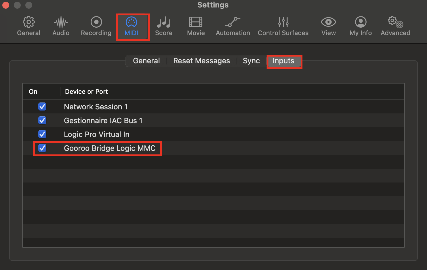Viewport: 427px width, 270px height.
Task: Click the On column header
Action: [x=33, y=92]
